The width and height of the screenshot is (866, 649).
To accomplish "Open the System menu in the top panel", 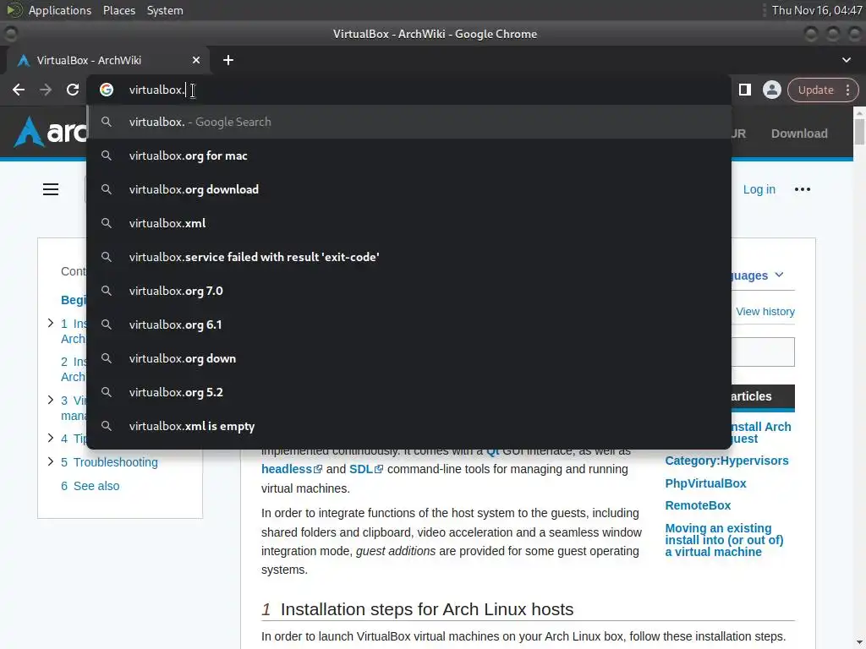I will click(x=165, y=10).
